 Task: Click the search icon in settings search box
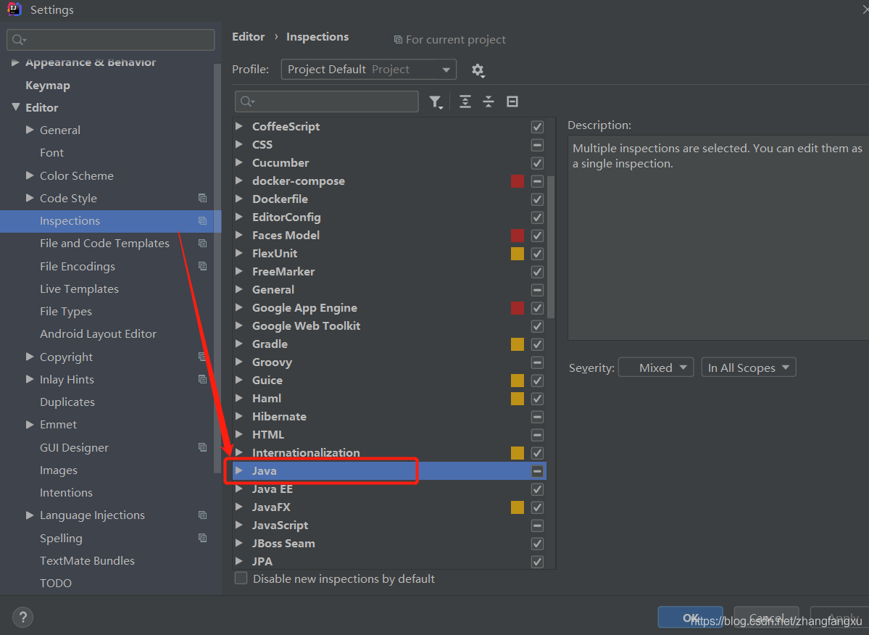point(19,40)
